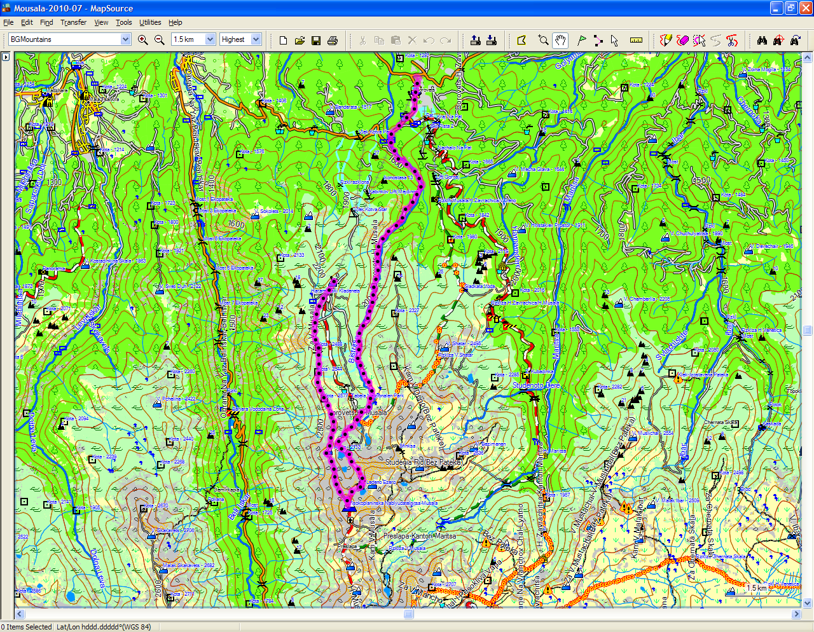Screen dimensions: 814x632
Task: Click the Track Join tool icon
Action: tap(715, 40)
